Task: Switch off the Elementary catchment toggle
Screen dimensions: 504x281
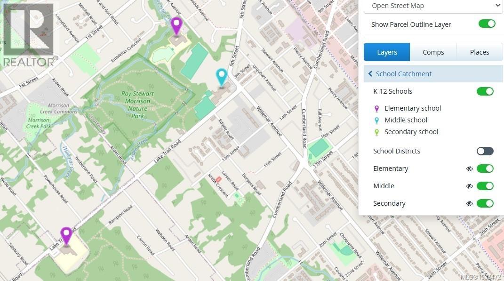Action: pyautogui.click(x=485, y=169)
